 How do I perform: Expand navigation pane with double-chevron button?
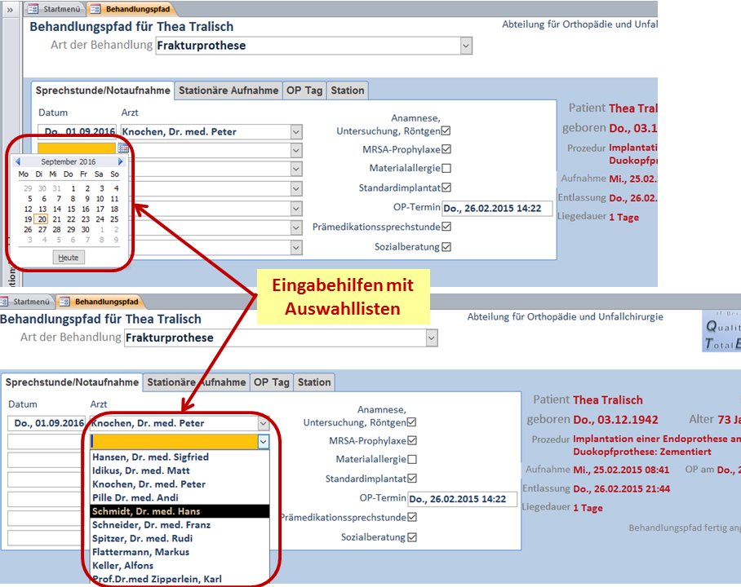10,8
